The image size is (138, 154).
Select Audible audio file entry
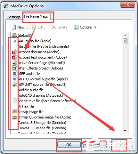tap(31, 90)
